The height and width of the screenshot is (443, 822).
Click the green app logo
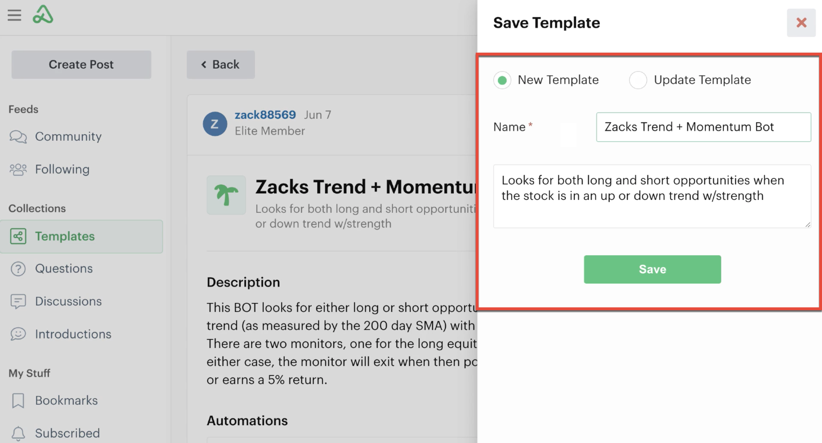[x=43, y=14]
